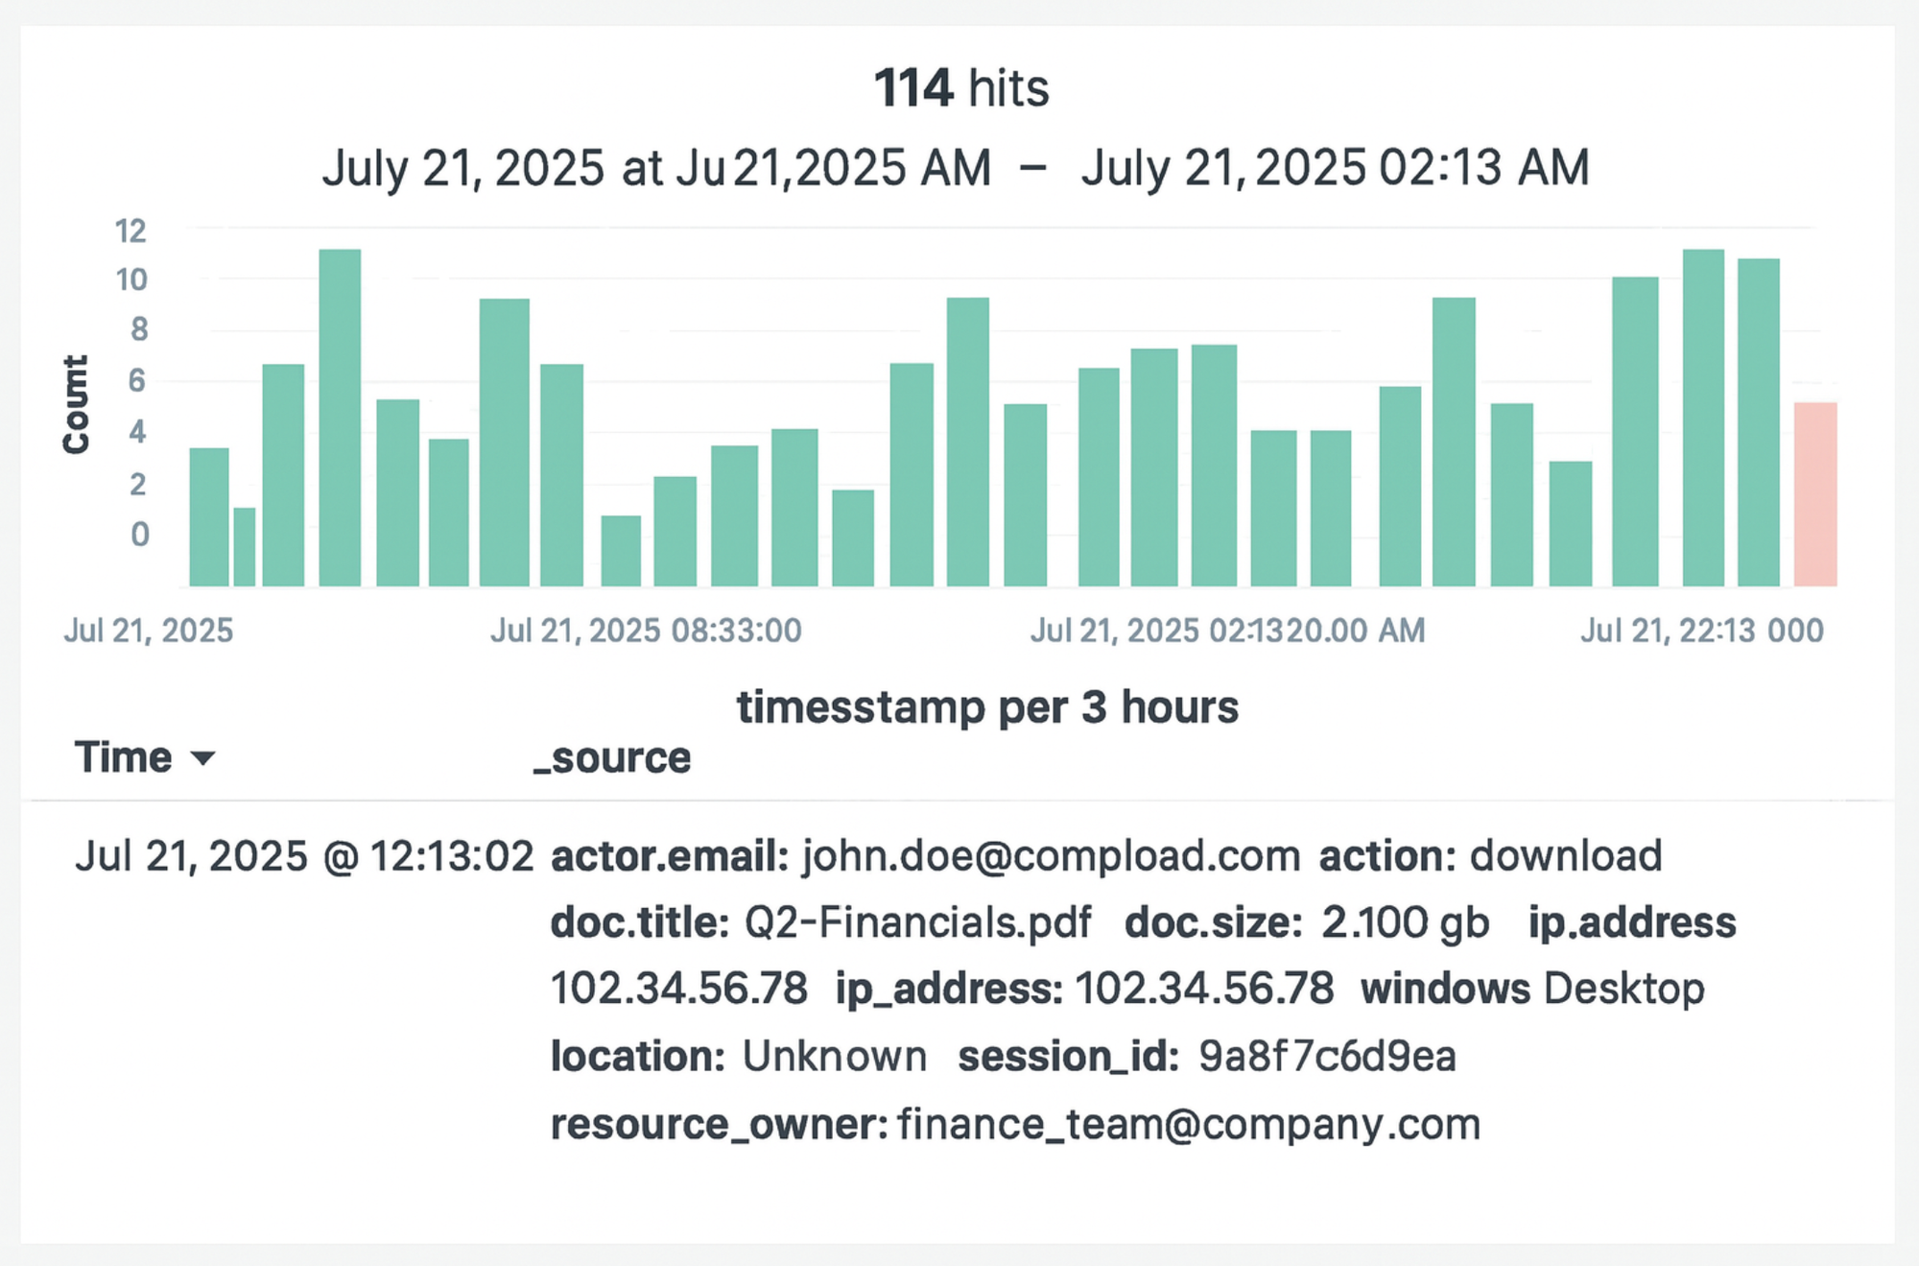Click the Count y-axis label
The image size is (1919, 1266).
coord(76,404)
